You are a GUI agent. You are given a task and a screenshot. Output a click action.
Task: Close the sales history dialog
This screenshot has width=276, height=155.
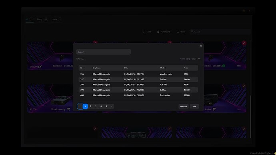201,46
